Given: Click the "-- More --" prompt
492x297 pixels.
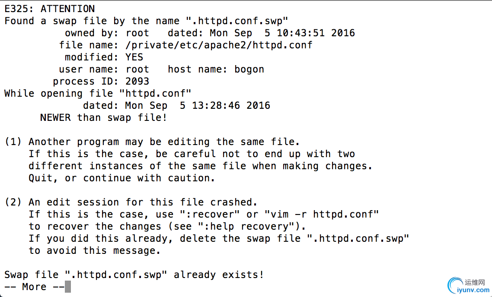Looking at the screenshot, I should [x=35, y=287].
